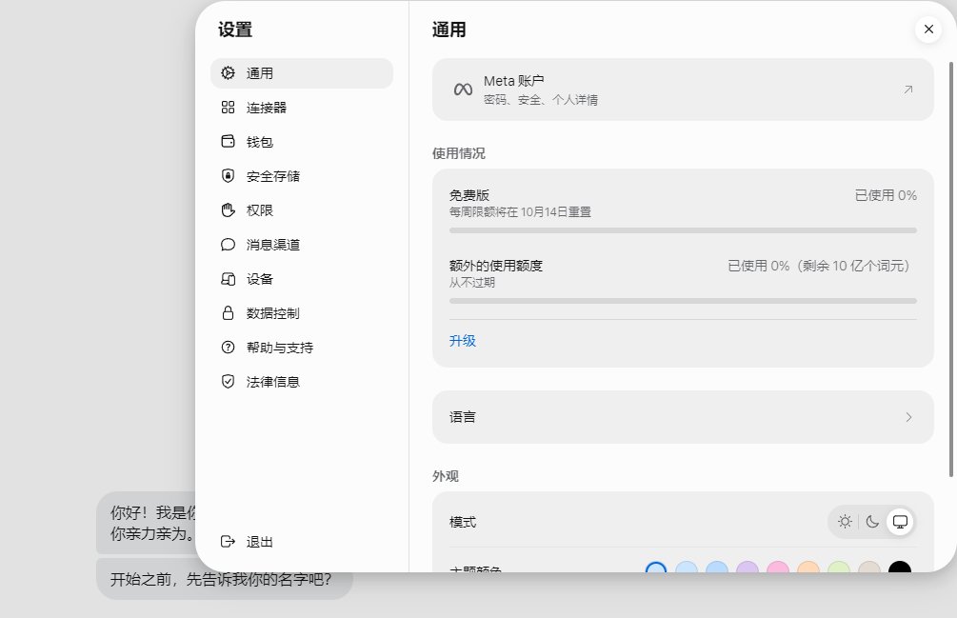Open Meta 账户 via the external arrow icon
This screenshot has height=618, width=957.
click(908, 90)
